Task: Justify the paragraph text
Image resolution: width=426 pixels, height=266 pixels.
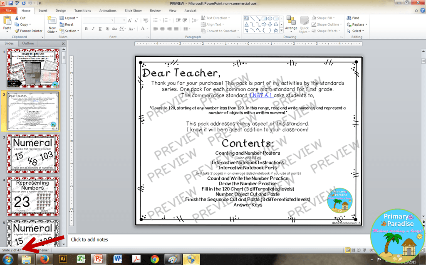Action: (176, 29)
